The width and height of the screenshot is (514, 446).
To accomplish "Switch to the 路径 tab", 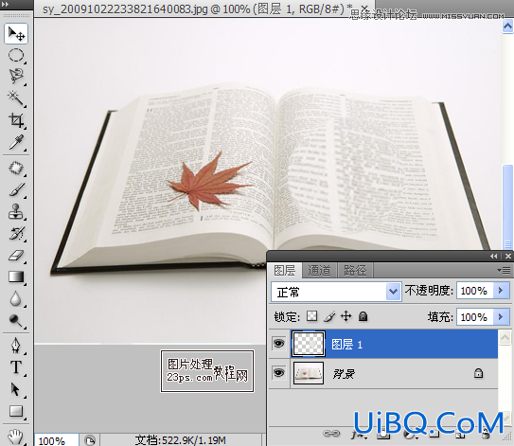I will tap(355, 270).
